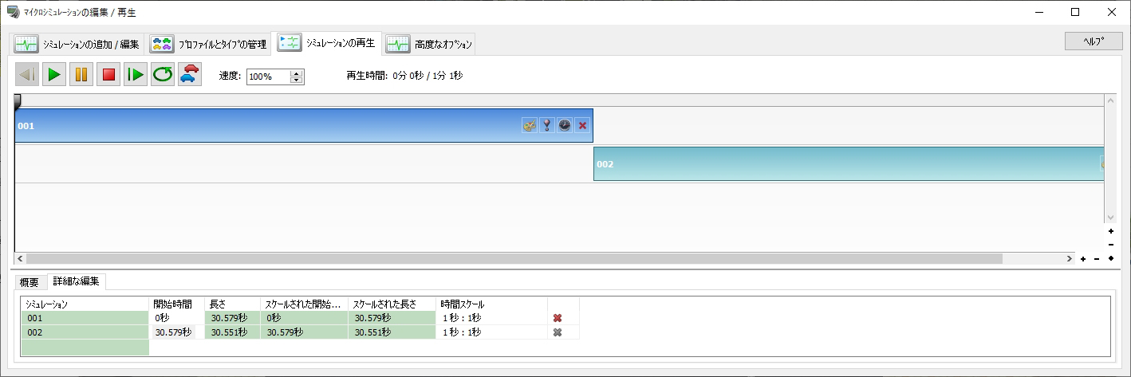The height and width of the screenshot is (377, 1131).
Task: Switch to プロファイルとタイプの管理 tab
Action: [208, 45]
